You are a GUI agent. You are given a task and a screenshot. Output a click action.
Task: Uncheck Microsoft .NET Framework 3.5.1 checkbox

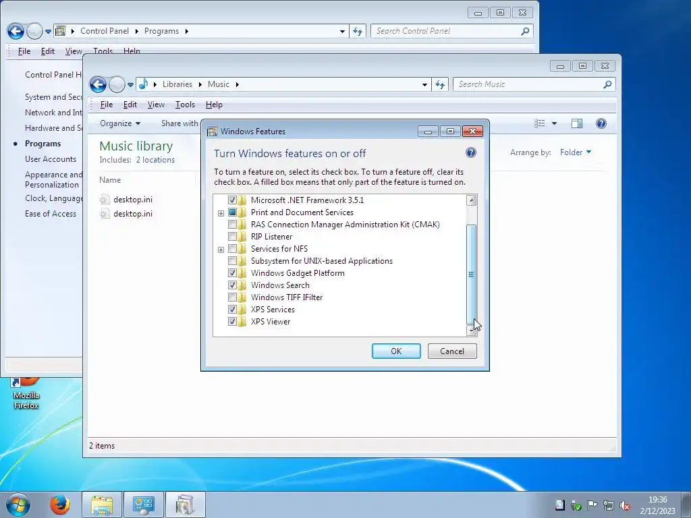(x=232, y=200)
